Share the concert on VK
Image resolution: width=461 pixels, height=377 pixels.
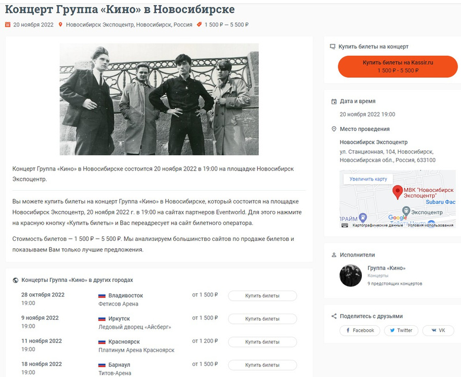coord(438,330)
